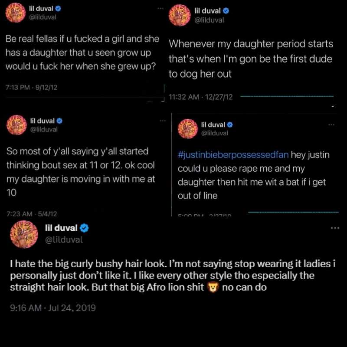Expand the more menu on the Jul 24, 2019 tweet
Image resolution: width=347 pixels, height=347 pixels.
click(335, 228)
